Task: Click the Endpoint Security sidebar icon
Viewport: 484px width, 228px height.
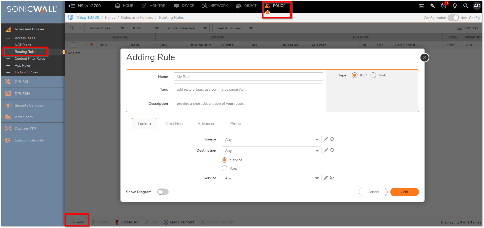Action: (8, 140)
